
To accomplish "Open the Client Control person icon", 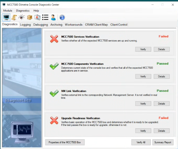I will point(53,17).
